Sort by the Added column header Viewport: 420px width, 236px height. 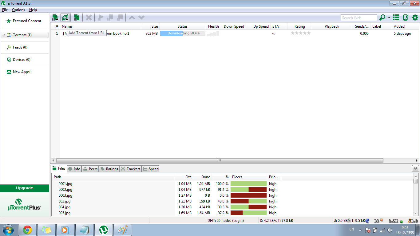point(406,26)
